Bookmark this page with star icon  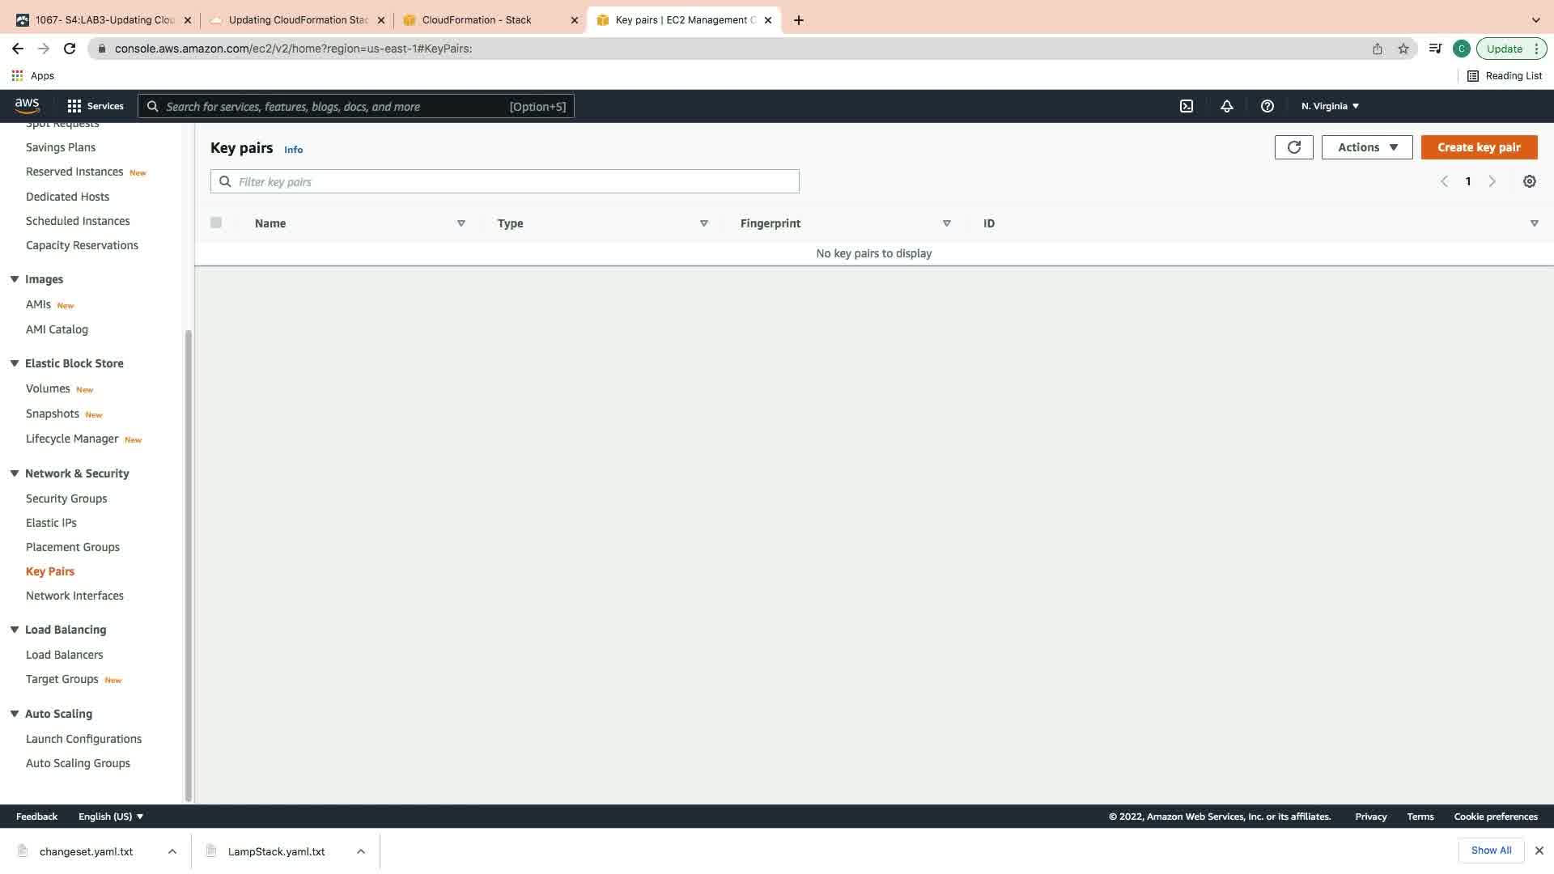click(1403, 49)
